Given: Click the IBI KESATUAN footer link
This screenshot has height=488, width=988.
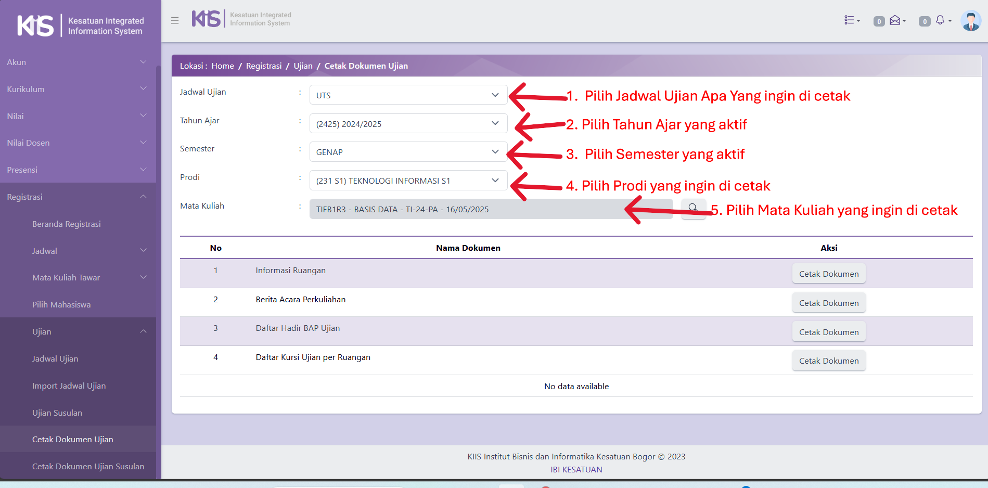Looking at the screenshot, I should [576, 469].
